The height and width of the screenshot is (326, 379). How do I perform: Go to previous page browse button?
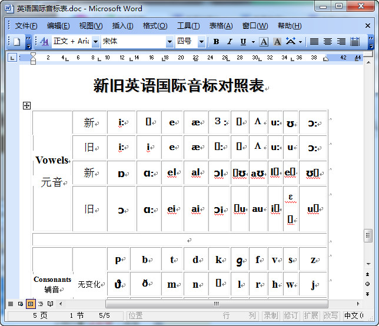tap(368, 274)
